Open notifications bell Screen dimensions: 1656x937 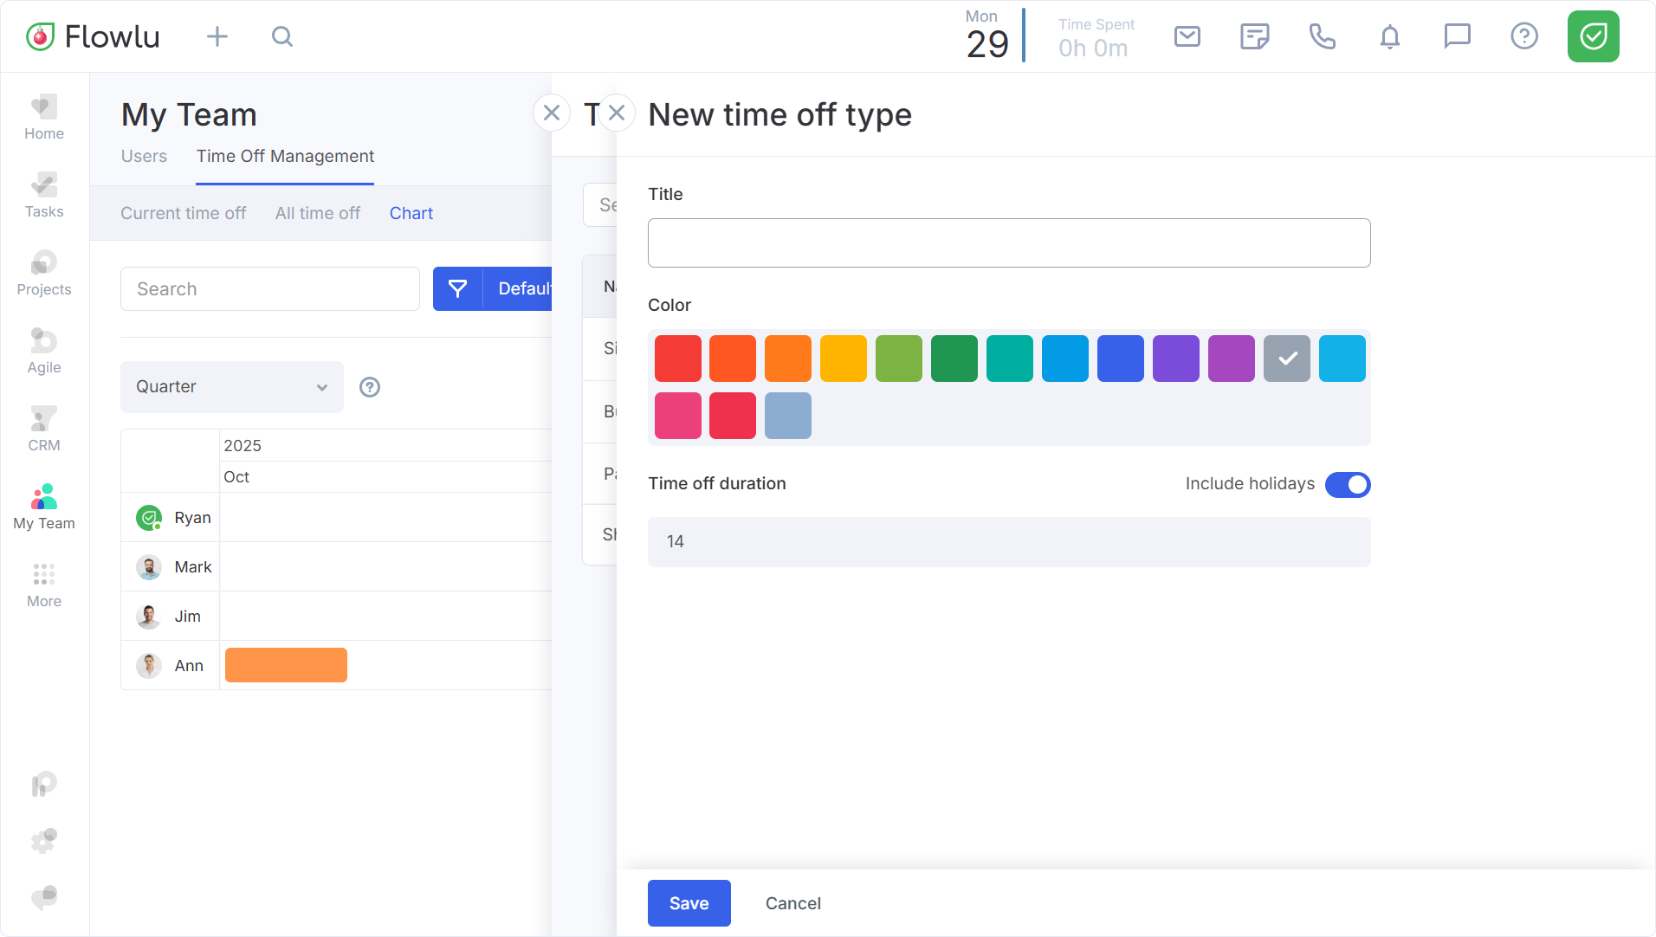[x=1389, y=36]
